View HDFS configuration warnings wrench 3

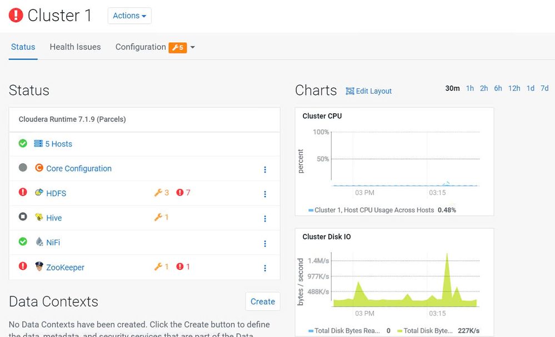click(162, 193)
